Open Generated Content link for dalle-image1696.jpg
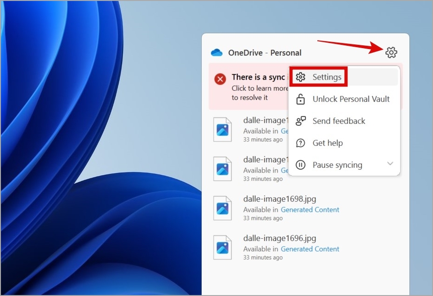This screenshot has height=296, width=433. (x=310, y=249)
